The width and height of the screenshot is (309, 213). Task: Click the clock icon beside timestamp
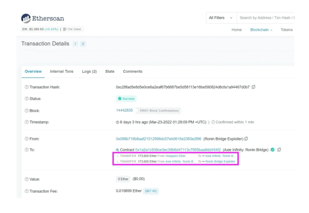tap(117, 122)
